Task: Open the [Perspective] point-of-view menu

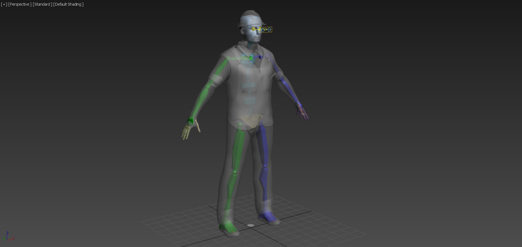Action: [x=20, y=4]
